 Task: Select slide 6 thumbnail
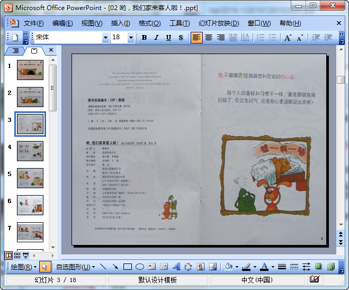(30, 205)
